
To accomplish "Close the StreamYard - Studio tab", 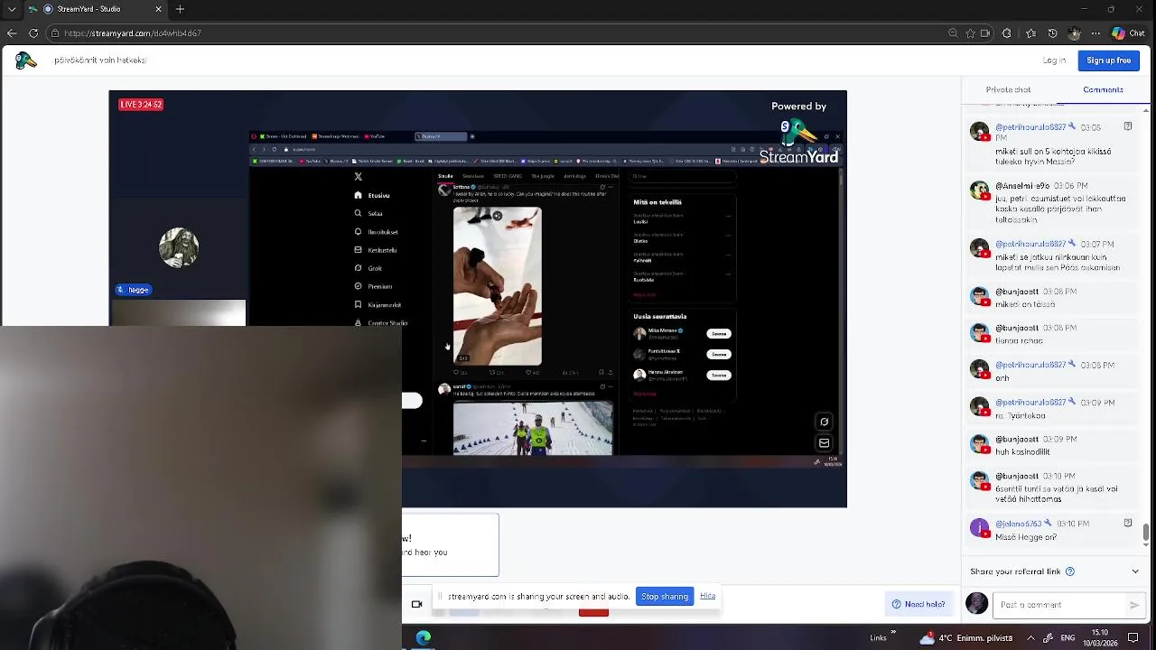I will (x=158, y=9).
